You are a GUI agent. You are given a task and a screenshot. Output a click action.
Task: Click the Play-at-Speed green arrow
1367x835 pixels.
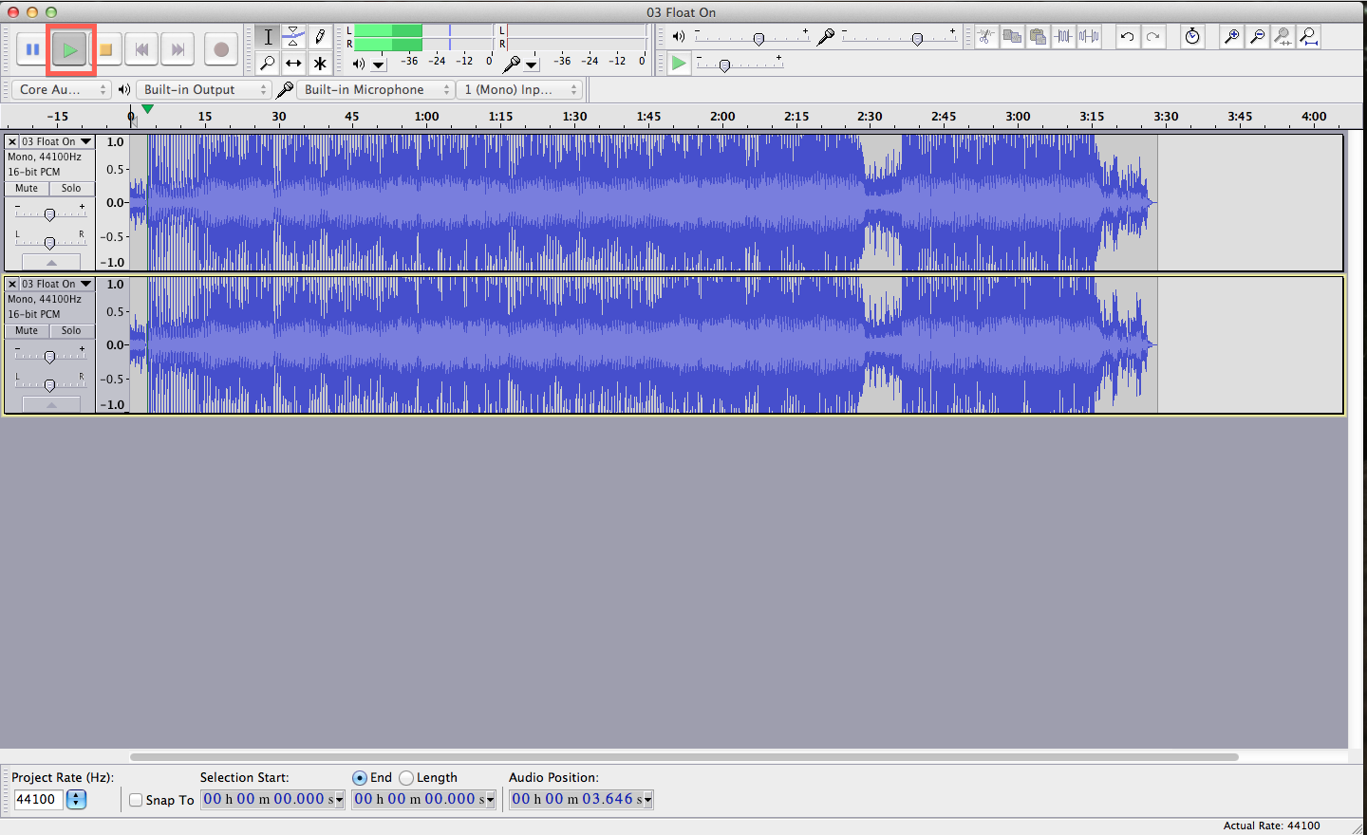(x=679, y=64)
